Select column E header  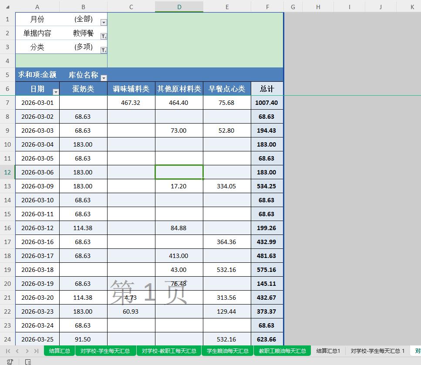tap(227, 7)
